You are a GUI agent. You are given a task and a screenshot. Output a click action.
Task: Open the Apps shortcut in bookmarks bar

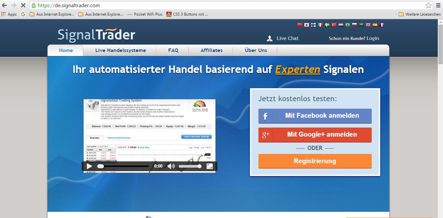coord(9,14)
